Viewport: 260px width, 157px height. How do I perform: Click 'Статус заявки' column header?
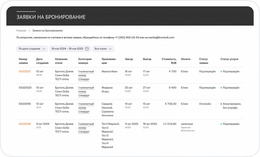(x=204, y=61)
